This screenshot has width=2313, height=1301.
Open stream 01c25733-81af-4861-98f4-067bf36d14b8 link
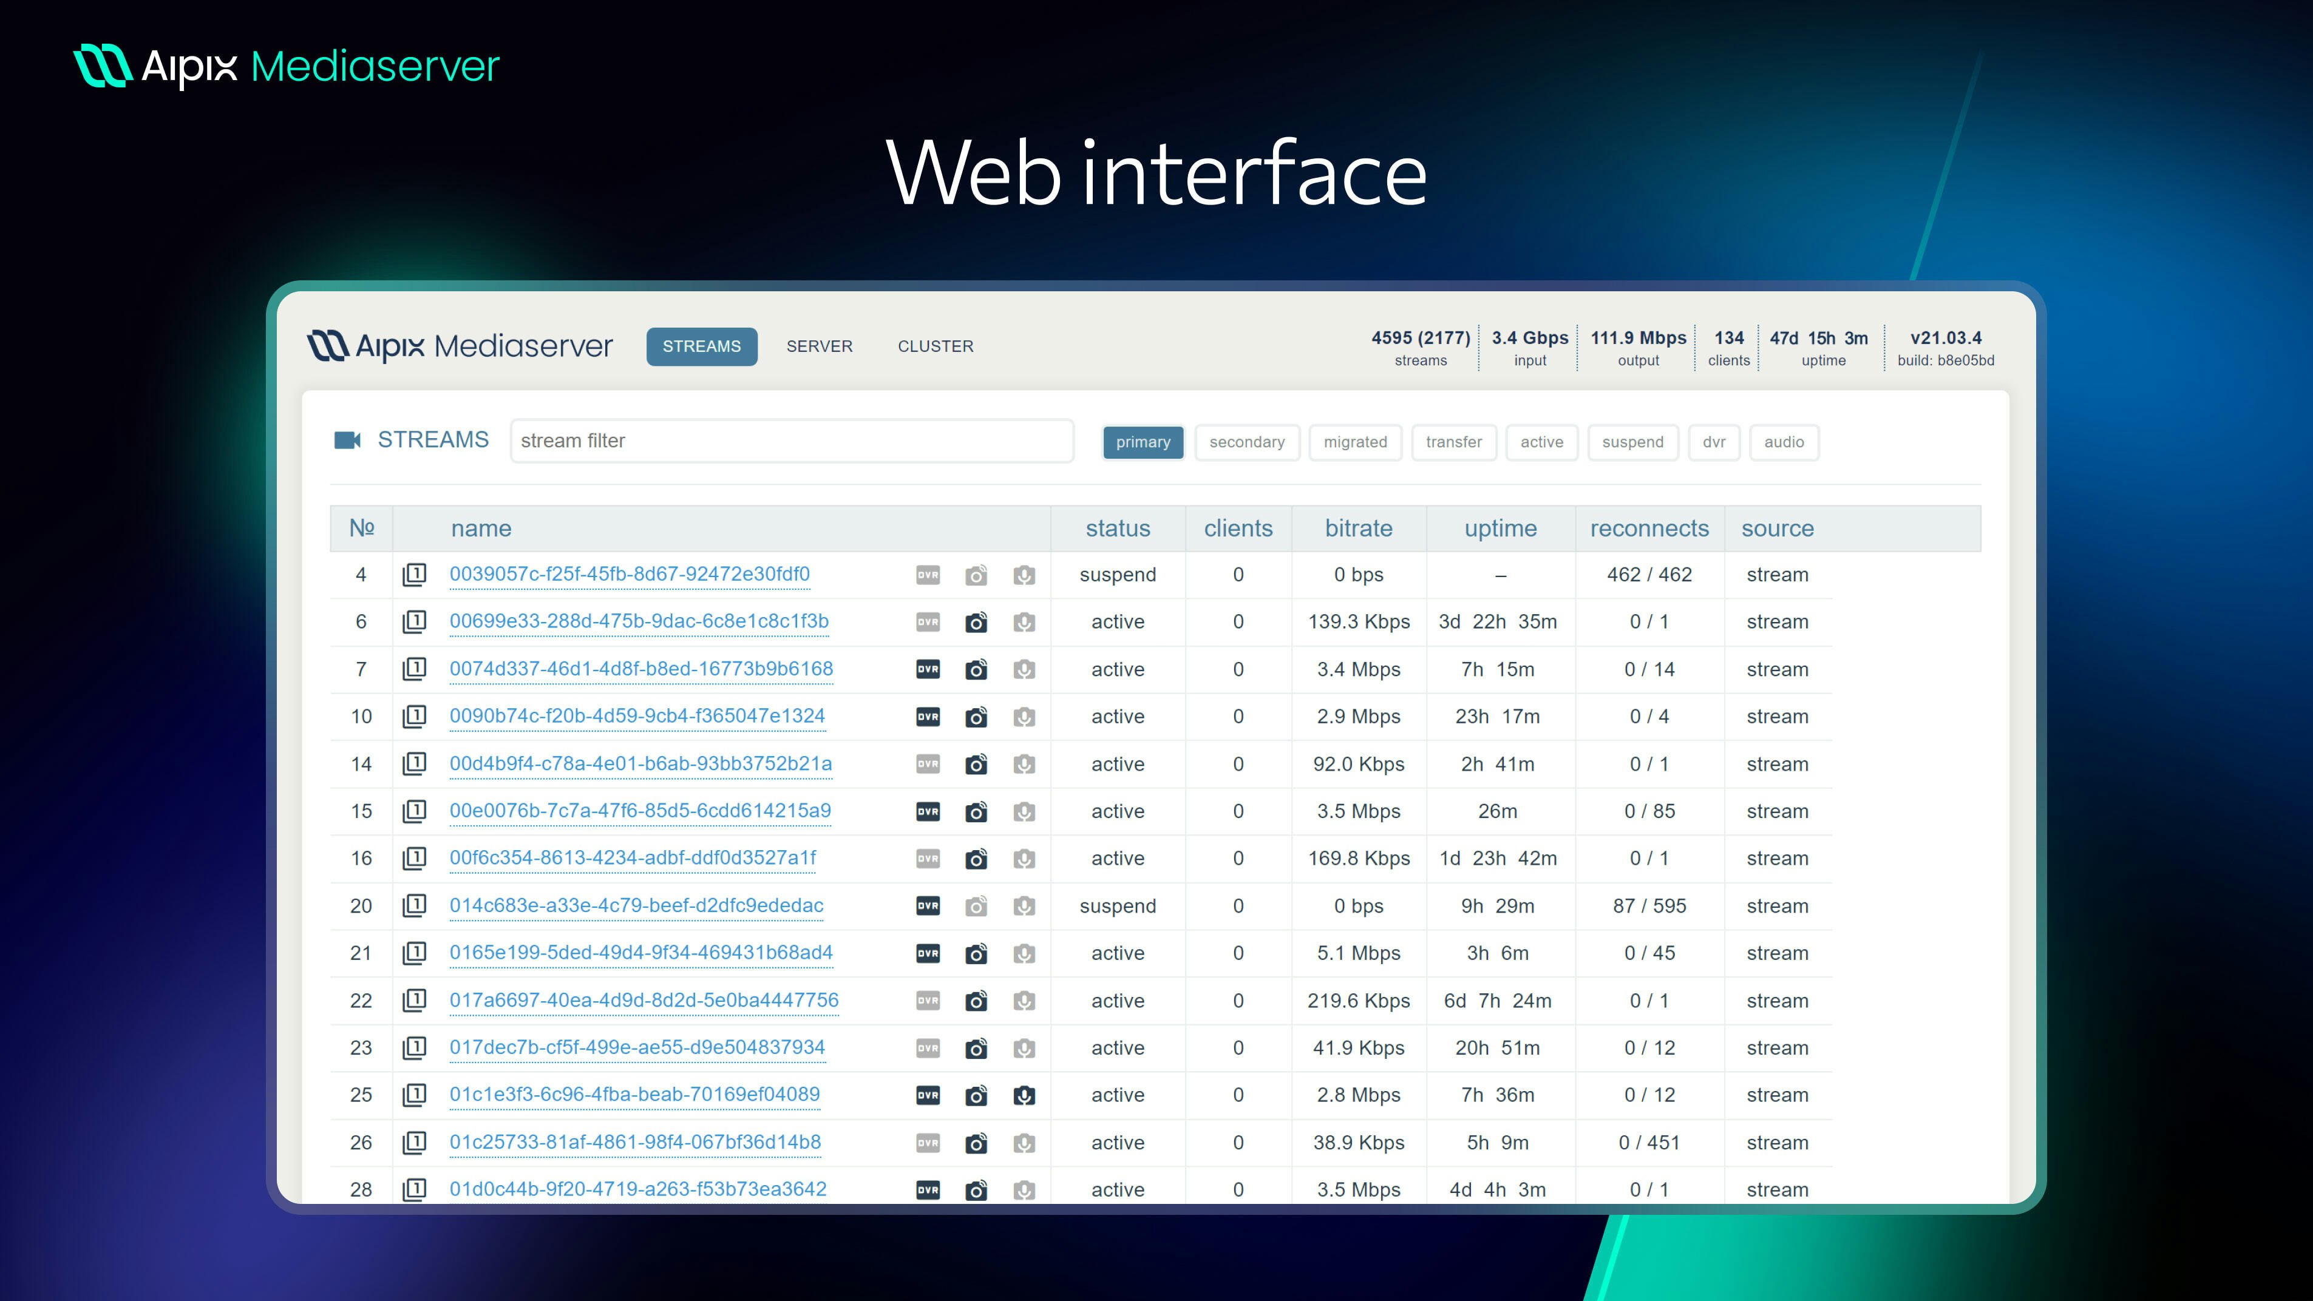coord(635,1142)
